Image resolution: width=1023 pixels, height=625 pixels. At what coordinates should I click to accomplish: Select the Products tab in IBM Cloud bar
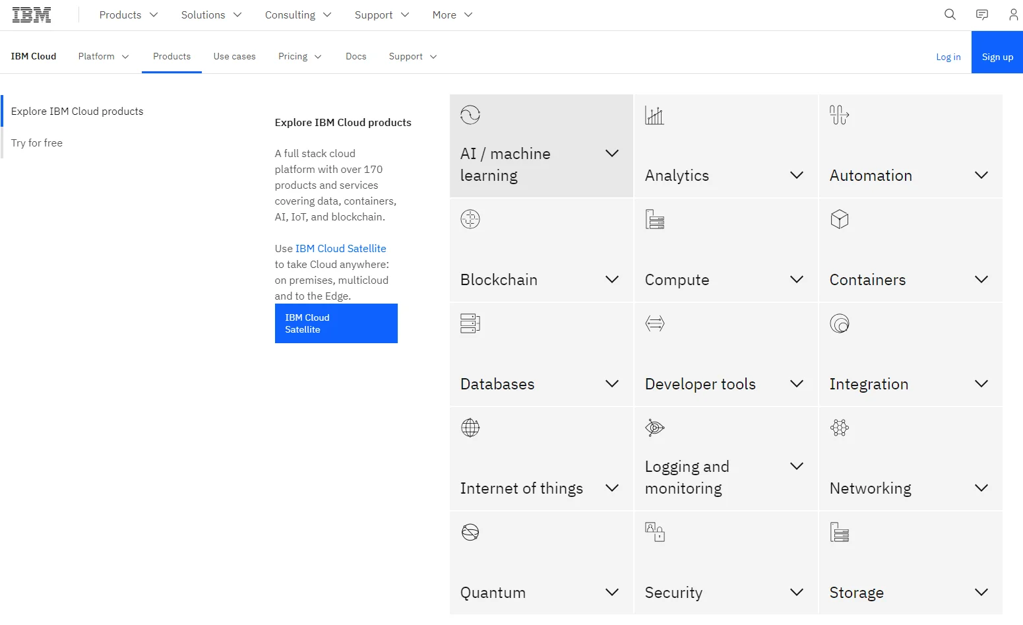(171, 56)
